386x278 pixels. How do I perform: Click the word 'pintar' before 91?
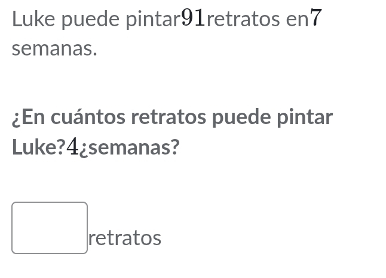(x=157, y=20)
